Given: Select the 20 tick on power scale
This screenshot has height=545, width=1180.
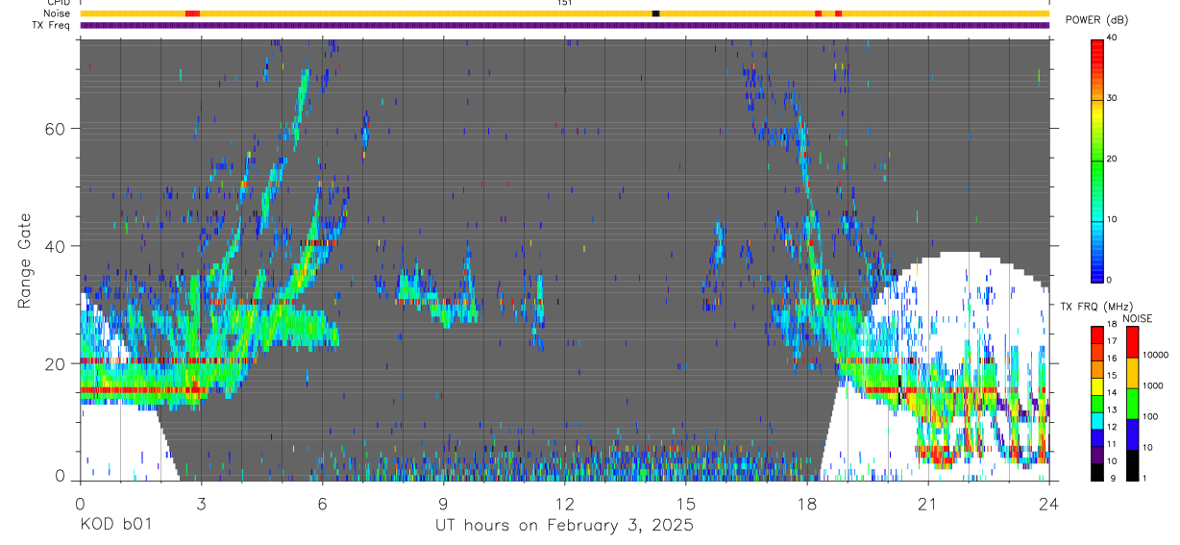Looking at the screenshot, I should tap(1113, 159).
